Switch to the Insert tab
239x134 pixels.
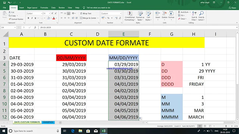click(x=22, y=8)
